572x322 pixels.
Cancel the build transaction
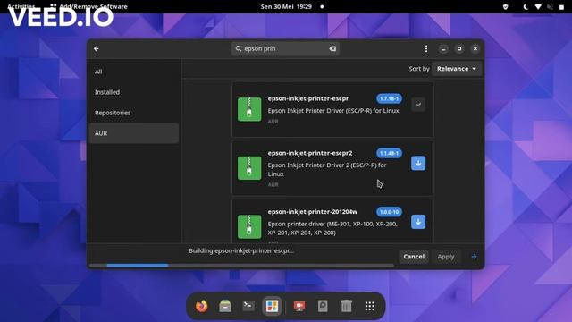pyautogui.click(x=414, y=257)
